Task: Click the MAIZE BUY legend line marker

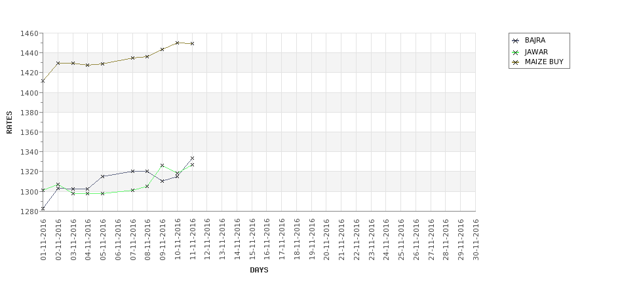Action: [516, 62]
